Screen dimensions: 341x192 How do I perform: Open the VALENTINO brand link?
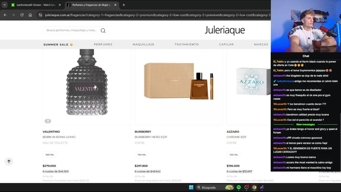coord(51,131)
